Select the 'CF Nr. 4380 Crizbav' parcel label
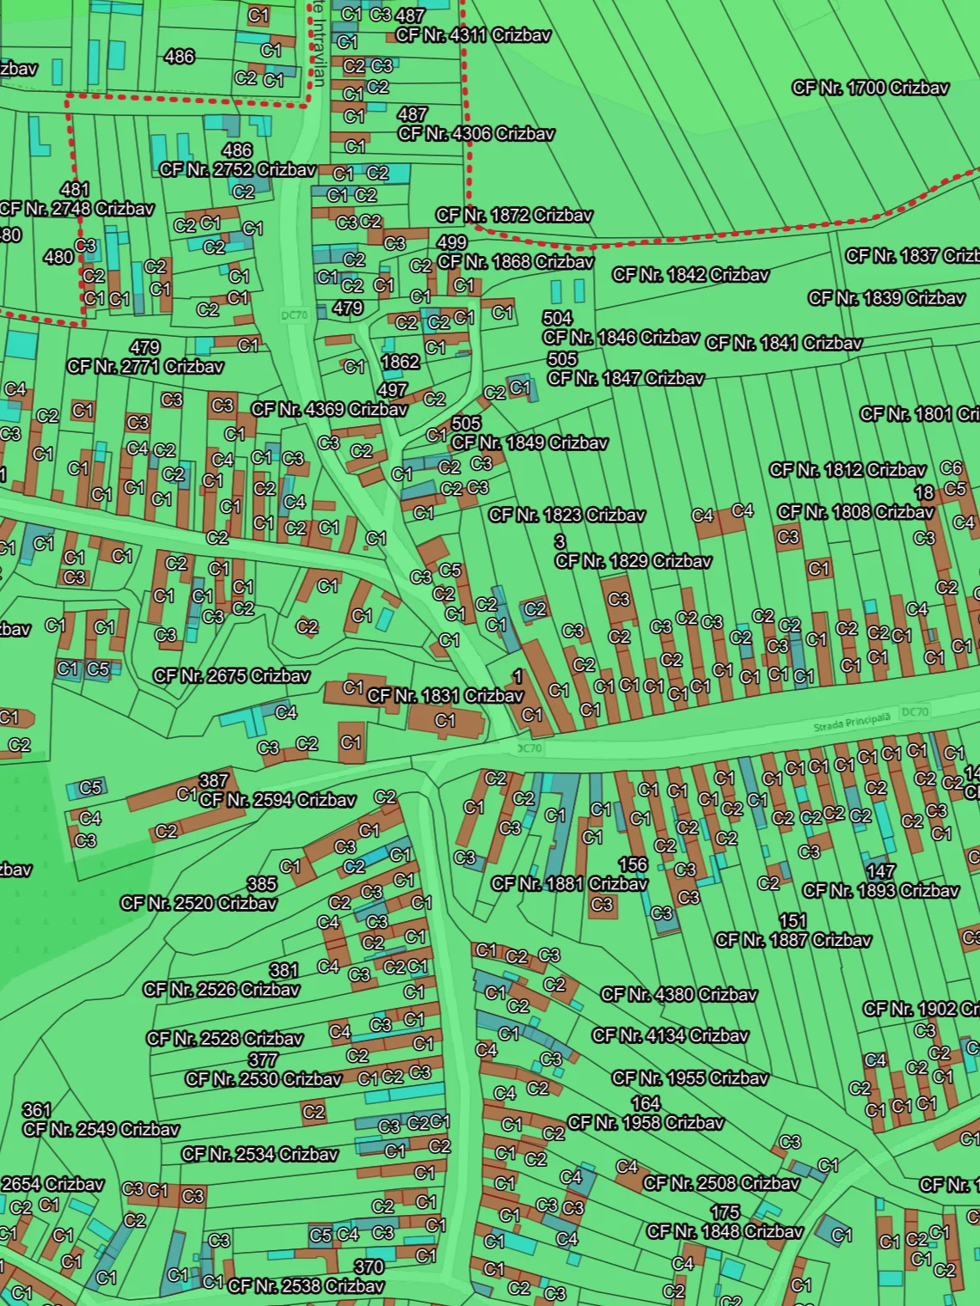980x1306 pixels. pyautogui.click(x=680, y=995)
